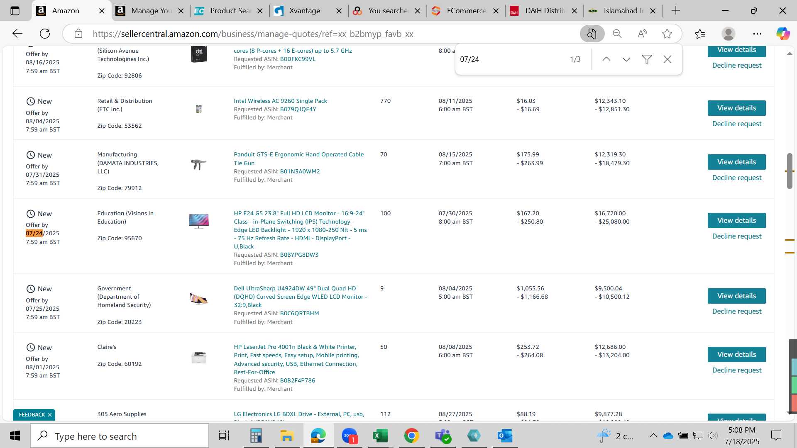Screen dimensions: 797x448
Task: View details for HP E24 G5 monitor
Action: tap(736, 220)
